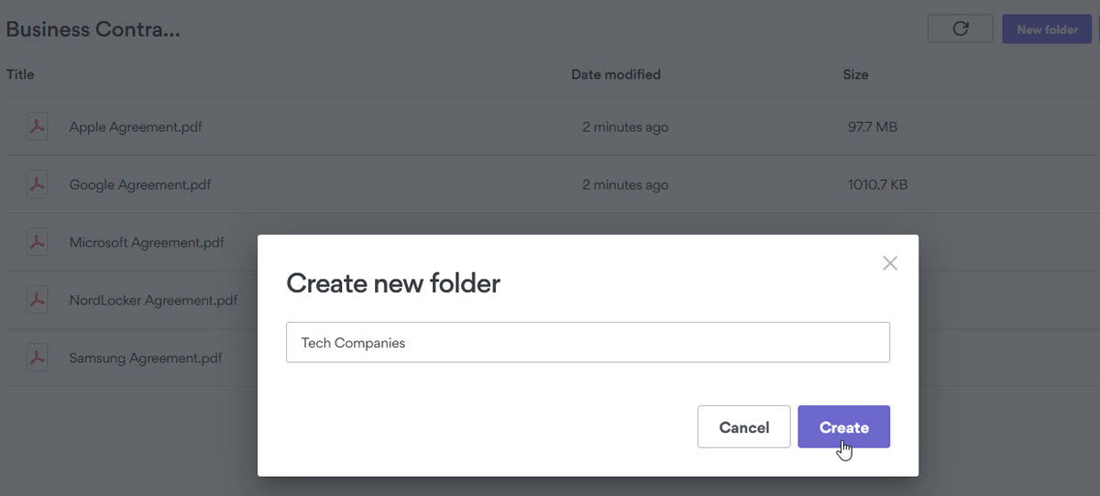The width and height of the screenshot is (1100, 496).
Task: Click the refresh icon button
Action: (960, 28)
